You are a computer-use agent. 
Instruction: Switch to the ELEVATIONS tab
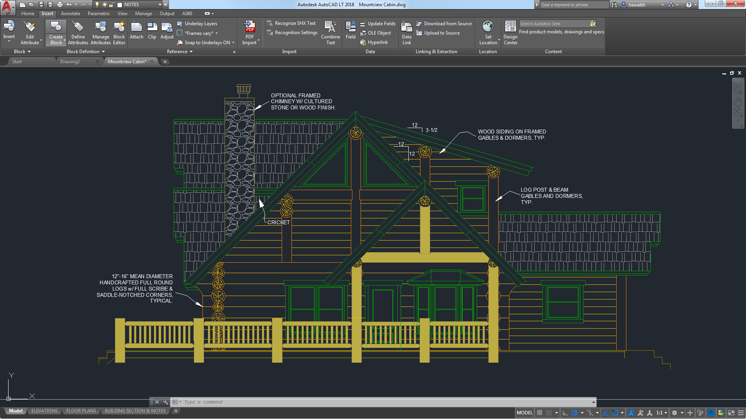click(44, 411)
